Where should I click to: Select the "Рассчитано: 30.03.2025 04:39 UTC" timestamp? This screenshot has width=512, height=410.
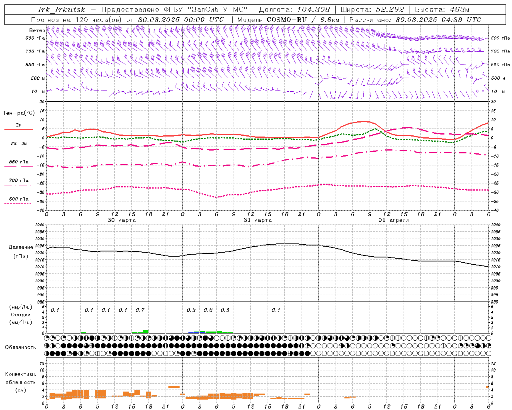coord(415,20)
